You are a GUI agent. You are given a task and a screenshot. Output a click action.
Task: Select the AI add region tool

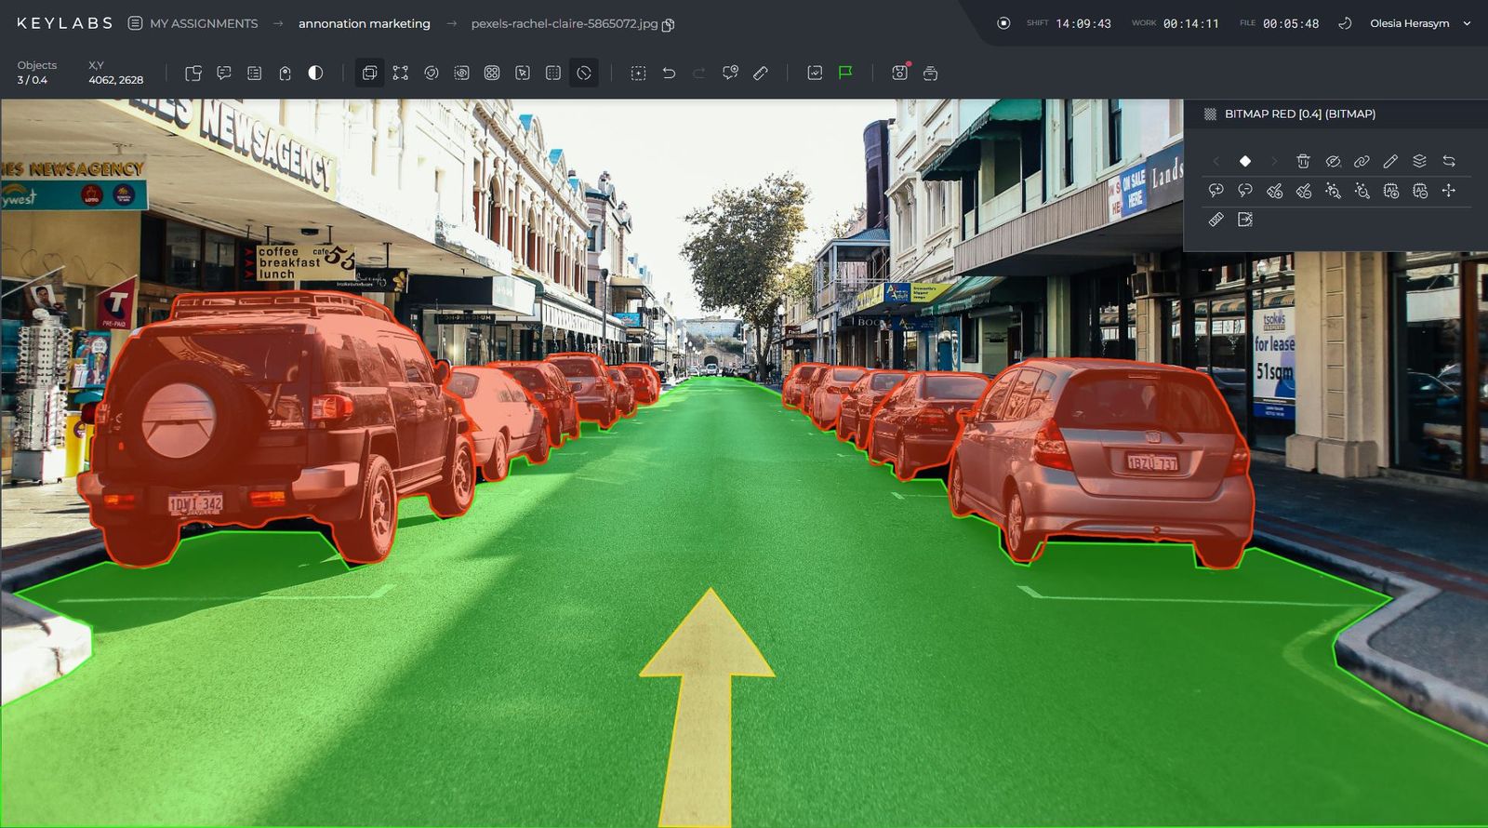click(1391, 191)
